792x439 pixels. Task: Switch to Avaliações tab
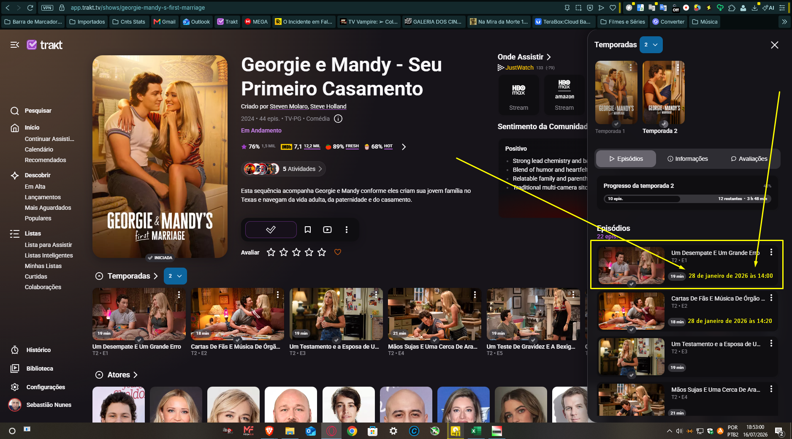(x=749, y=159)
